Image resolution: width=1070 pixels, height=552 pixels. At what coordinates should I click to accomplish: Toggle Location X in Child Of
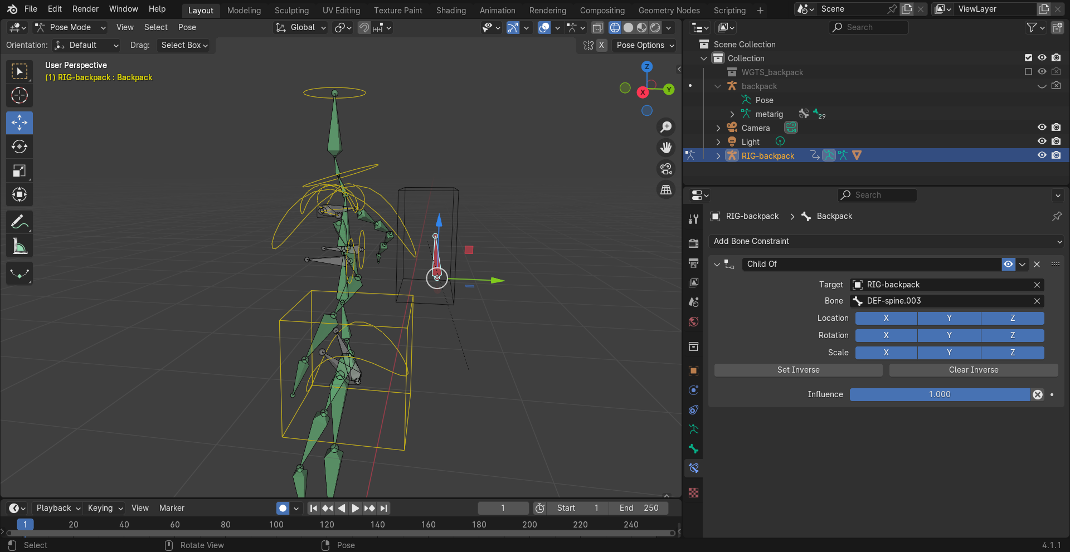(x=886, y=318)
